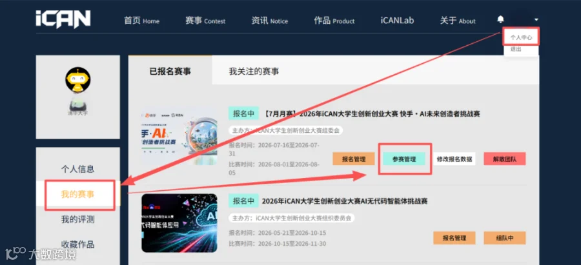
Task: Click 组队中 button
Action: point(505,238)
